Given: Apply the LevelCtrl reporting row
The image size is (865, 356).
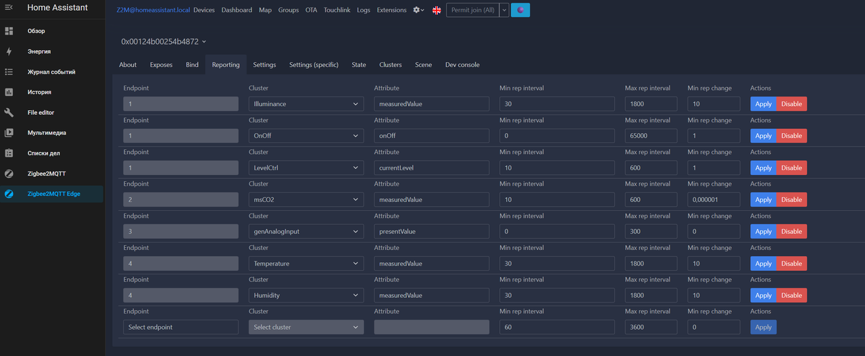Looking at the screenshot, I should click(764, 168).
